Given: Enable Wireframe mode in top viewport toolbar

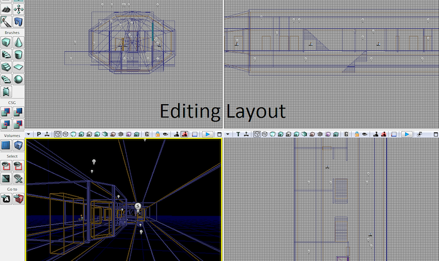Looking at the screenshot, I should (x=265, y=134).
